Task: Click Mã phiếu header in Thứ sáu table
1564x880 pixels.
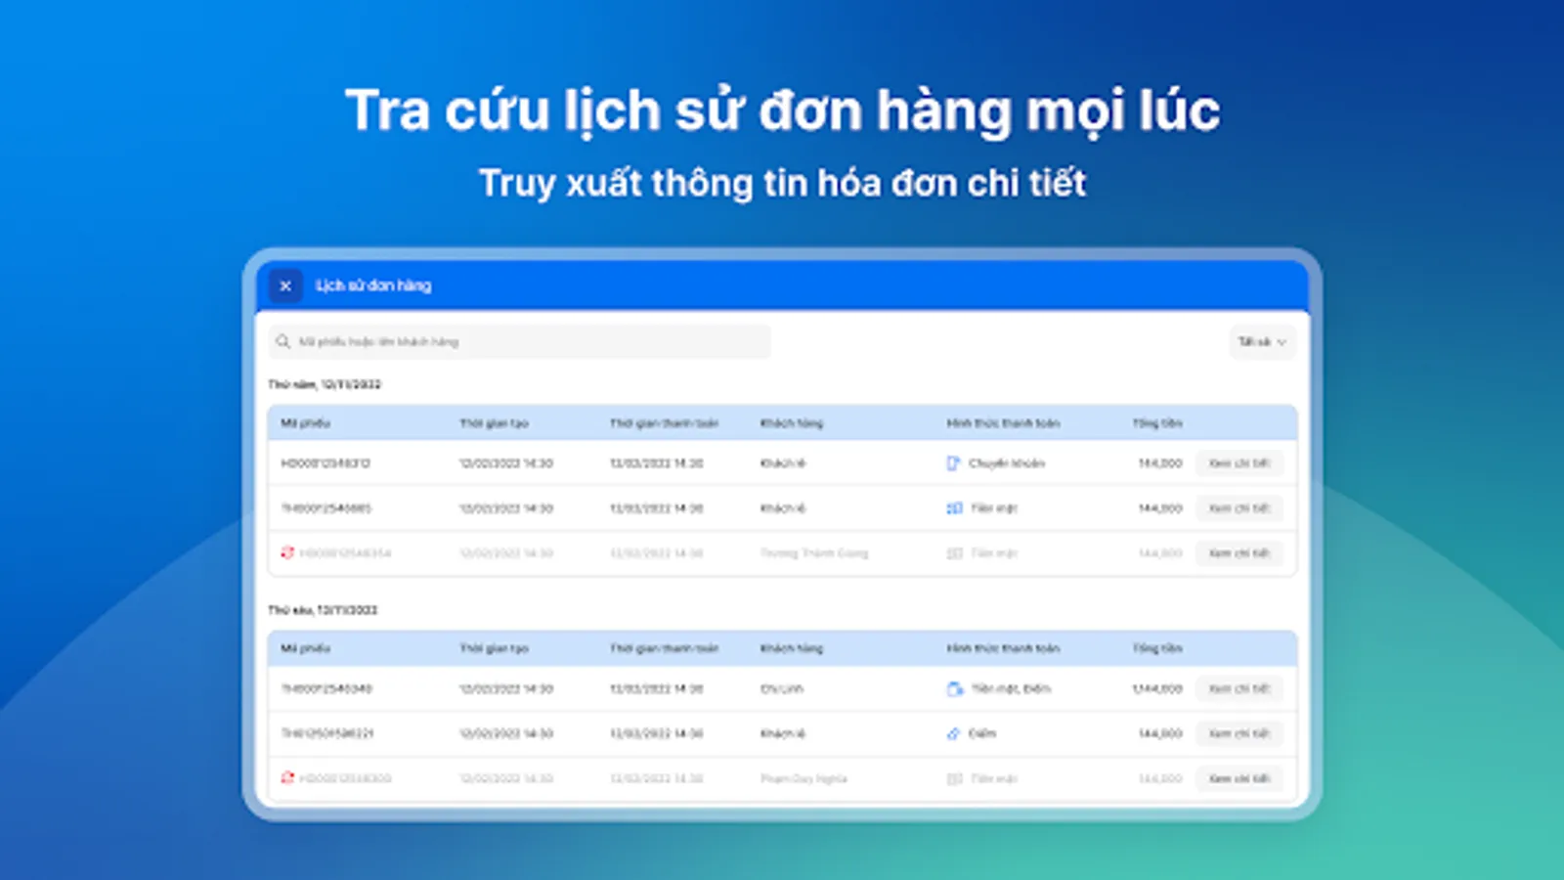Action: click(306, 648)
